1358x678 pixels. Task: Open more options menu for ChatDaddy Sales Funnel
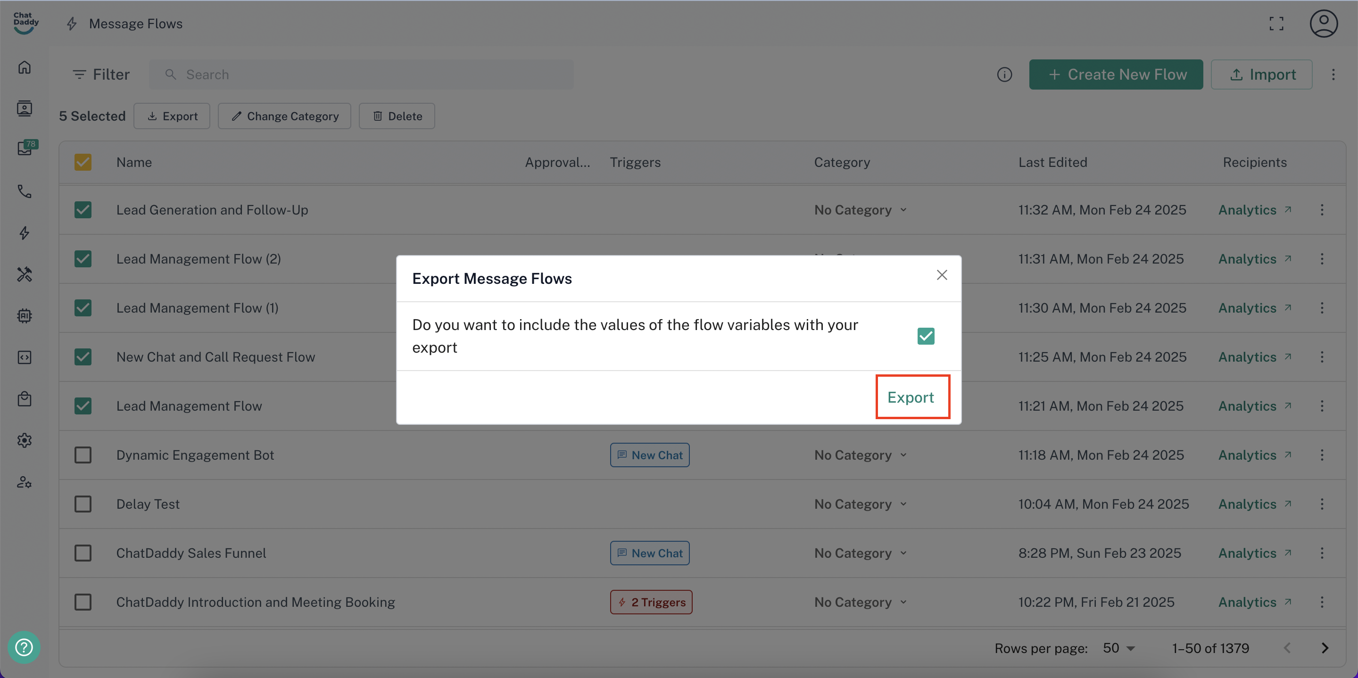tap(1322, 553)
